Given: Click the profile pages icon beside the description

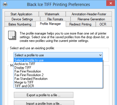Looking at the screenshot, I should coord(12,35).
